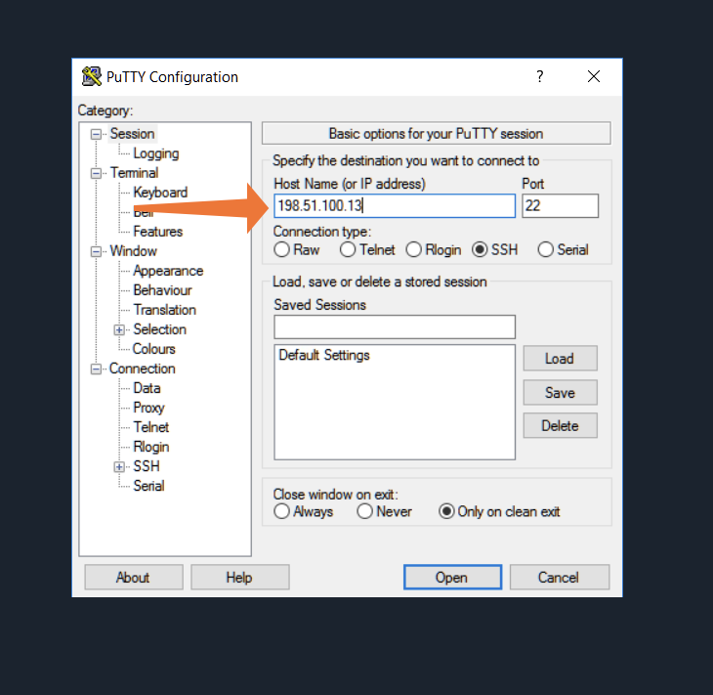Click the Save session button

tap(560, 393)
